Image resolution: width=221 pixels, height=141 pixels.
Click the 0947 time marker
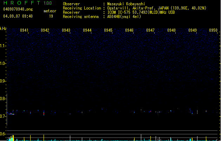pos(150,30)
